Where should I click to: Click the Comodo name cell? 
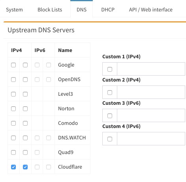click(x=72, y=123)
